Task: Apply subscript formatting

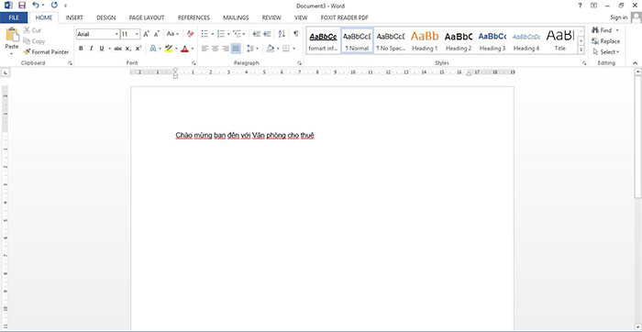Action: point(128,49)
